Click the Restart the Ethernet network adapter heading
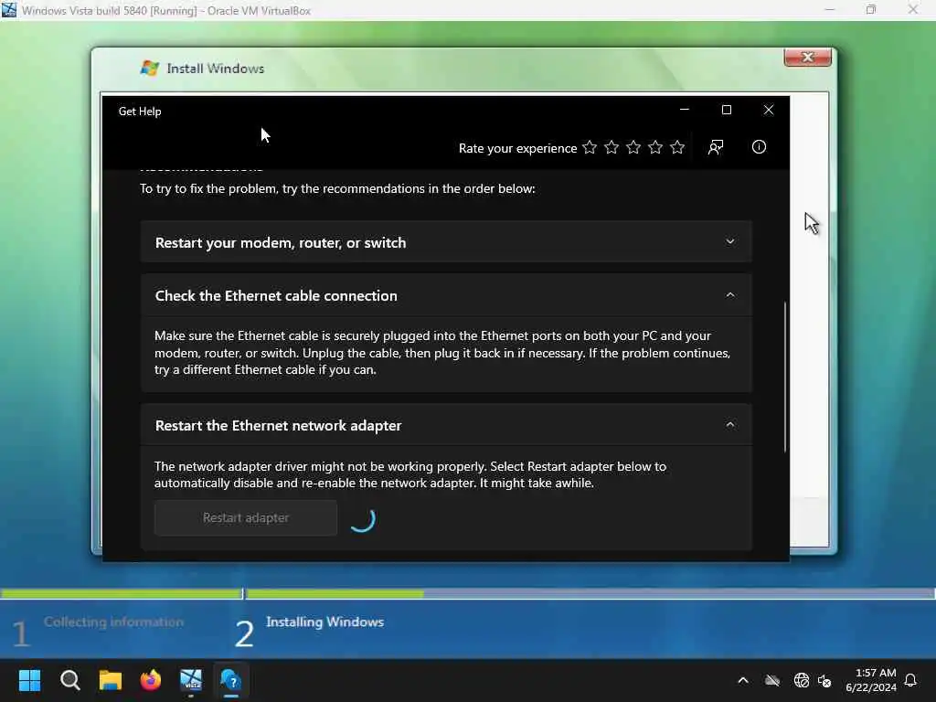Viewport: 936px width, 702px height. (278, 425)
